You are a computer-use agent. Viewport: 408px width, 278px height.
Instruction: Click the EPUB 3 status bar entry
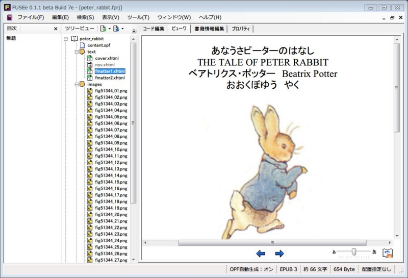pyautogui.click(x=288, y=269)
